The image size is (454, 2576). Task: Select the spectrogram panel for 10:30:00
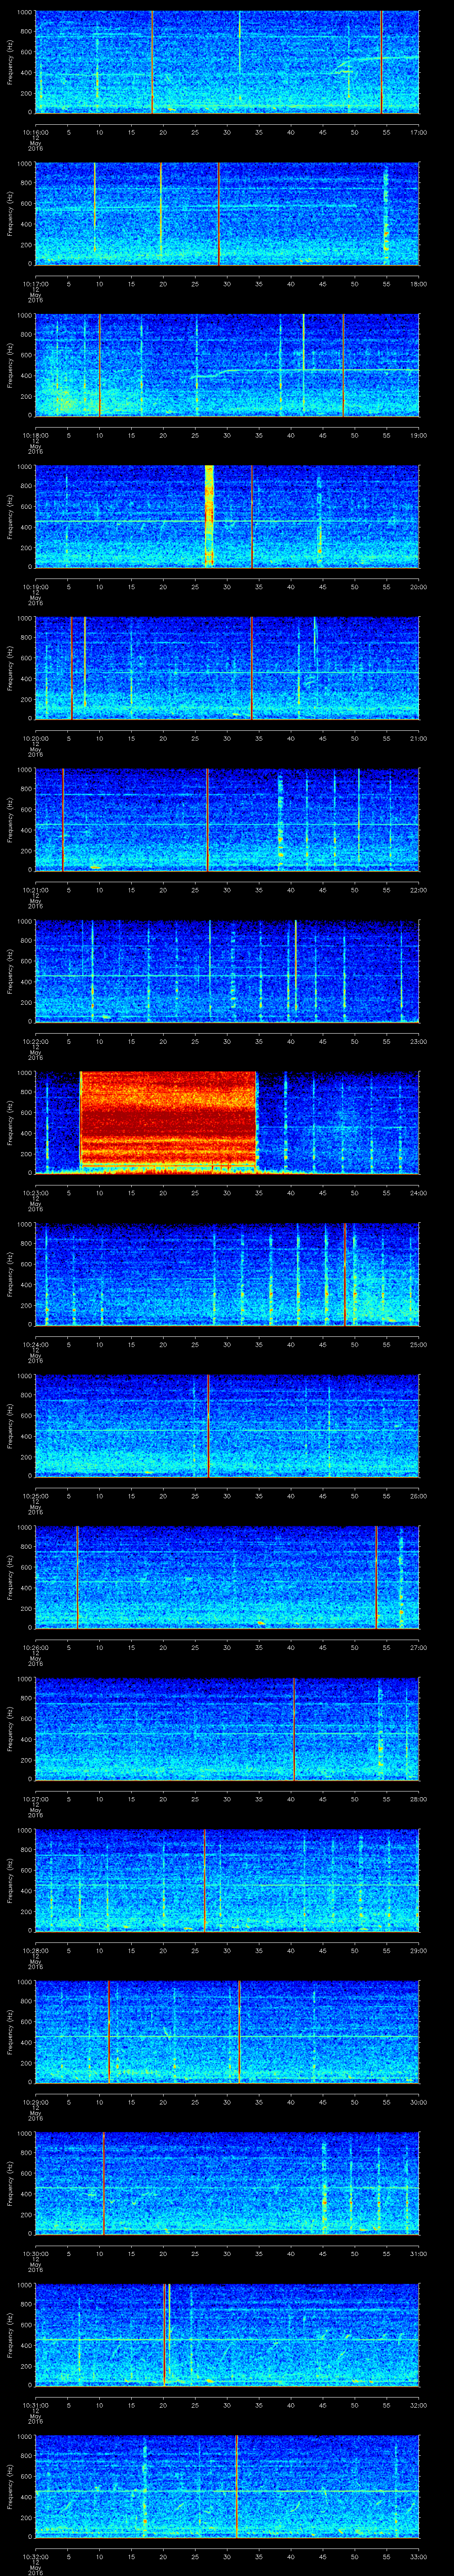[227, 2183]
